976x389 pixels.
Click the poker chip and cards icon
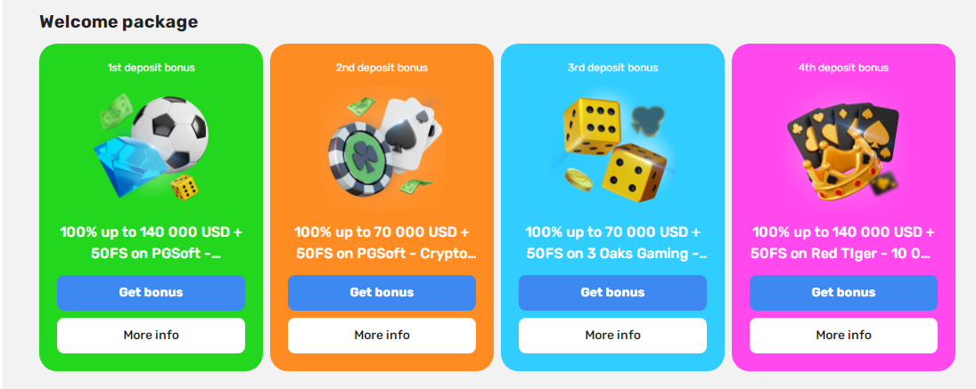pyautogui.click(x=381, y=148)
